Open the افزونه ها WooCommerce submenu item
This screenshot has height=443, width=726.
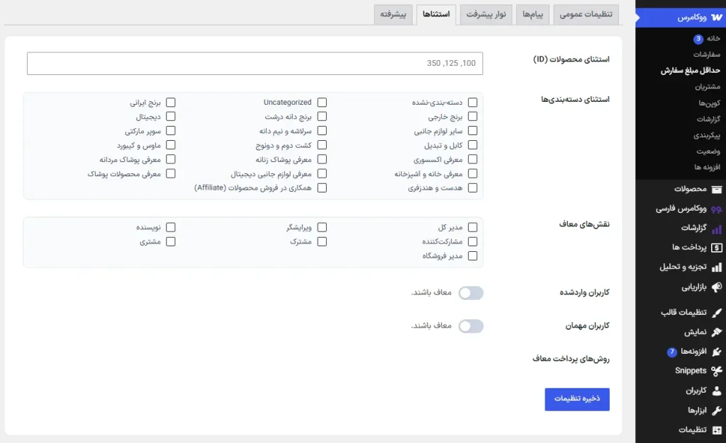pos(707,167)
